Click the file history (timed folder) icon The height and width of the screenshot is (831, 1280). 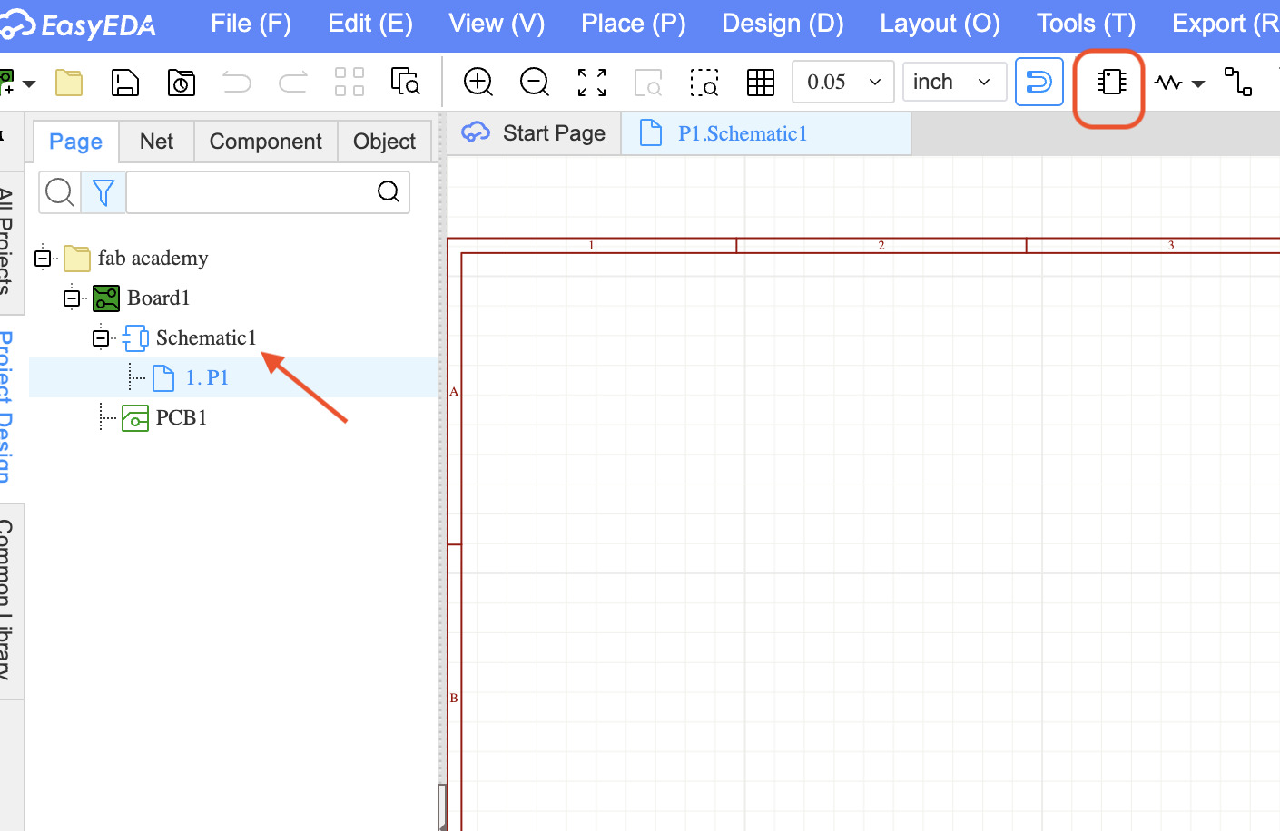(x=182, y=82)
